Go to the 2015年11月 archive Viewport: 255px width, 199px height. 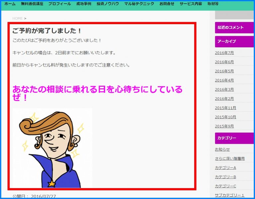pyautogui.click(x=225, y=108)
